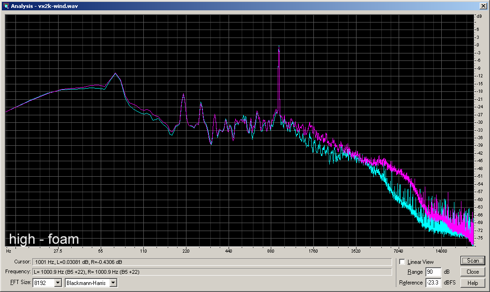Image resolution: width=490 pixels, height=292 pixels.
Task: Focus the Reference dBFS input field
Action: tap(433, 283)
